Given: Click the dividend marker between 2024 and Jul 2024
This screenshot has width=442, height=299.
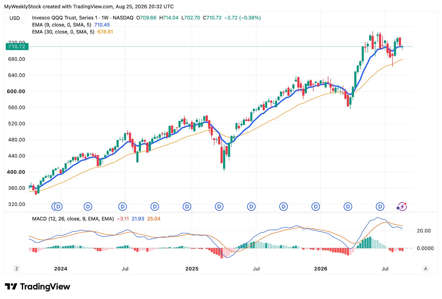Looking at the screenshot, I should (x=88, y=207).
